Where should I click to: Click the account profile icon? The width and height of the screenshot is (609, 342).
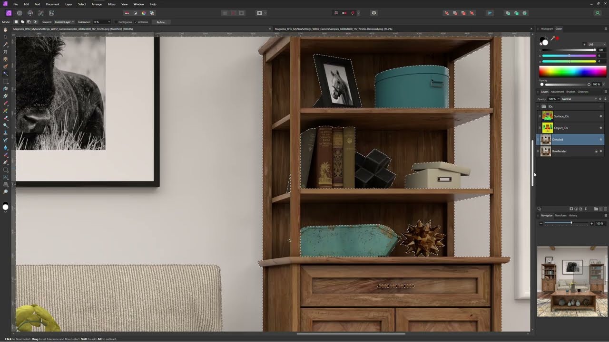(598, 13)
